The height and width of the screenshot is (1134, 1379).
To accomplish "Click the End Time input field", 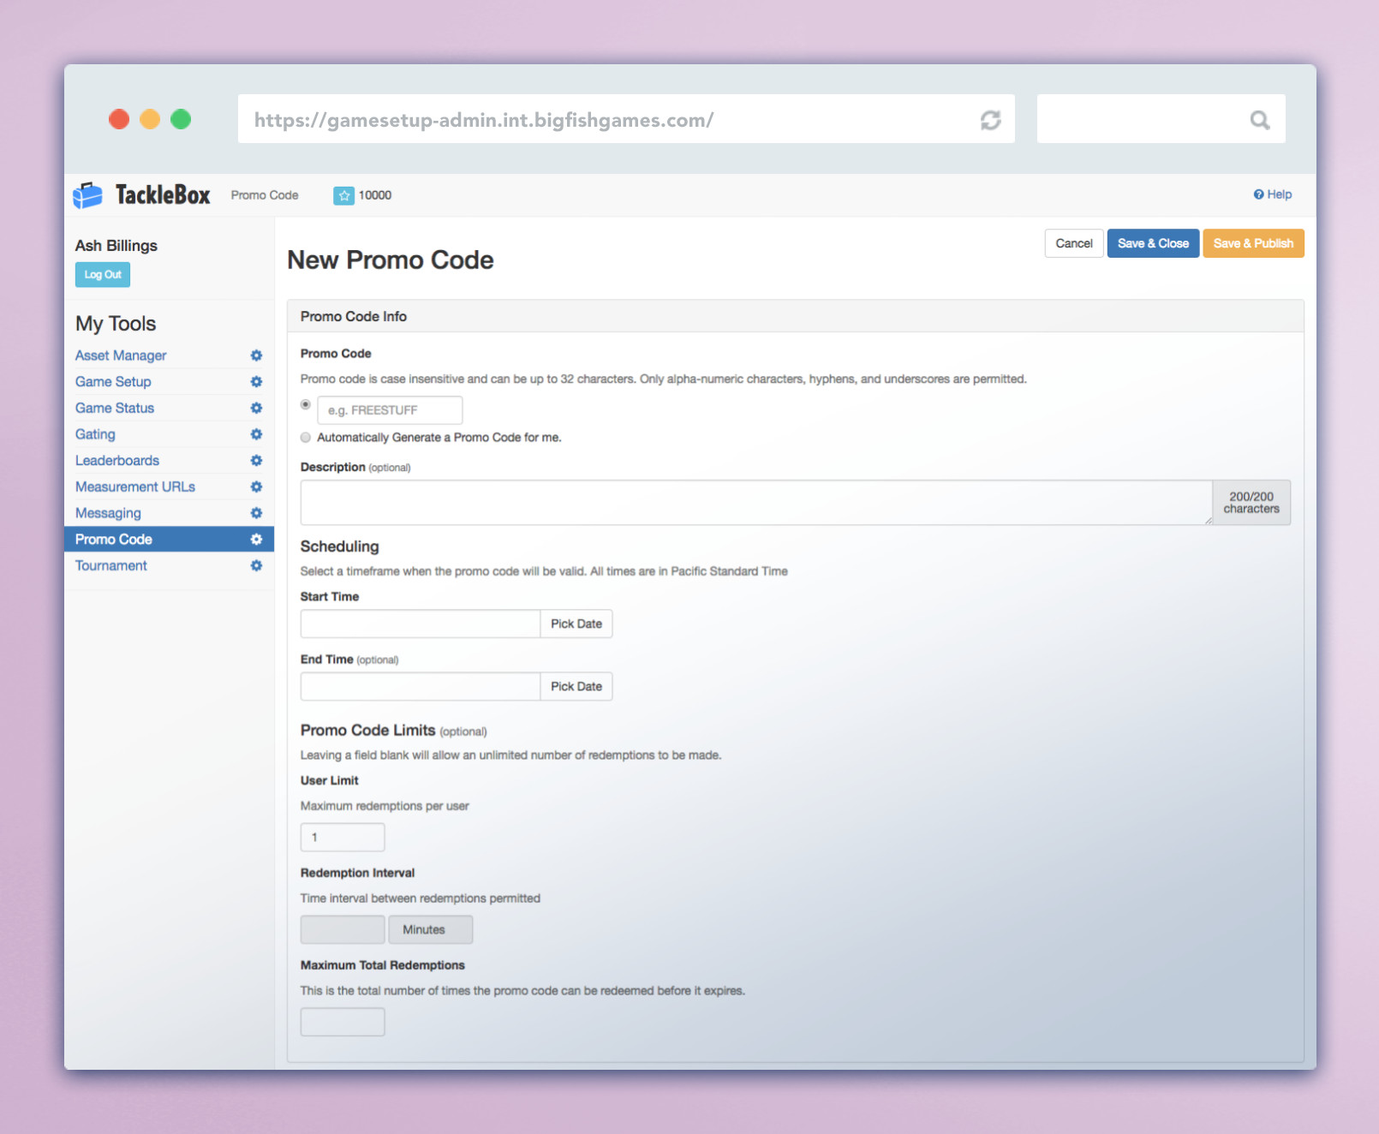I will coord(421,686).
